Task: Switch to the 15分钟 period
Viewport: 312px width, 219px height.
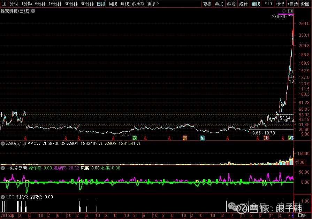Action: tap(55, 4)
